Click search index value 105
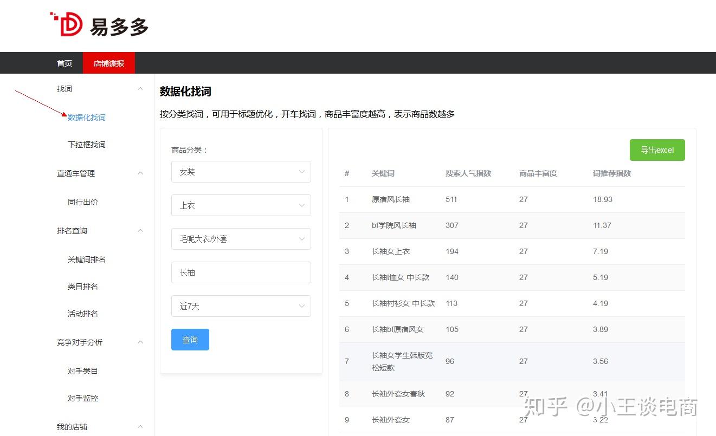This screenshot has height=436, width=716. (452, 329)
